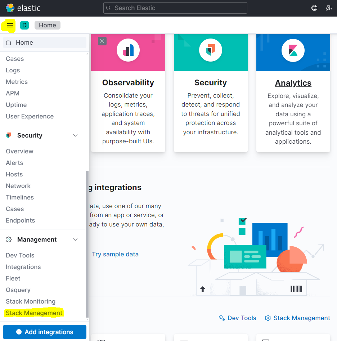
Task: Open Fleet in the sidebar
Action: click(x=13, y=278)
